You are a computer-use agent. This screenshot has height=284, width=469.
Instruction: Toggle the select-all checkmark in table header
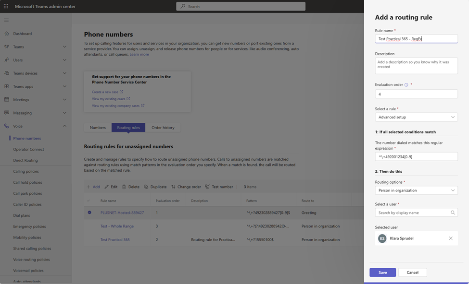88,201
